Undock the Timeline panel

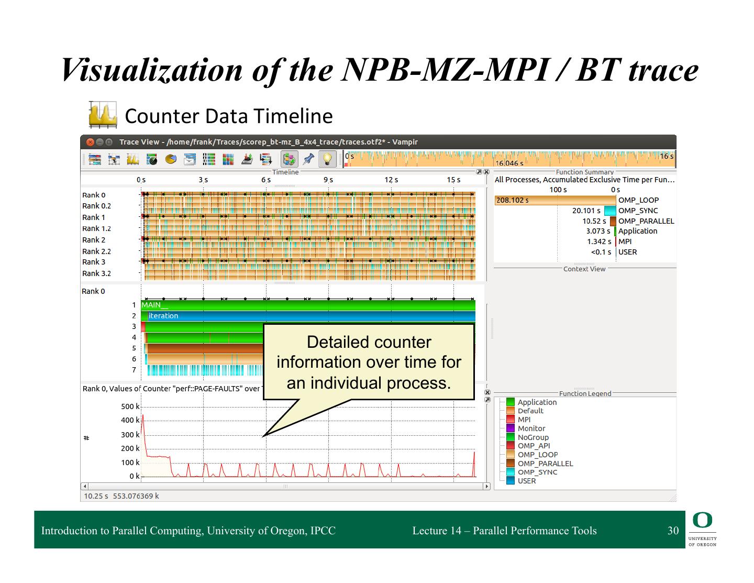[479, 172]
